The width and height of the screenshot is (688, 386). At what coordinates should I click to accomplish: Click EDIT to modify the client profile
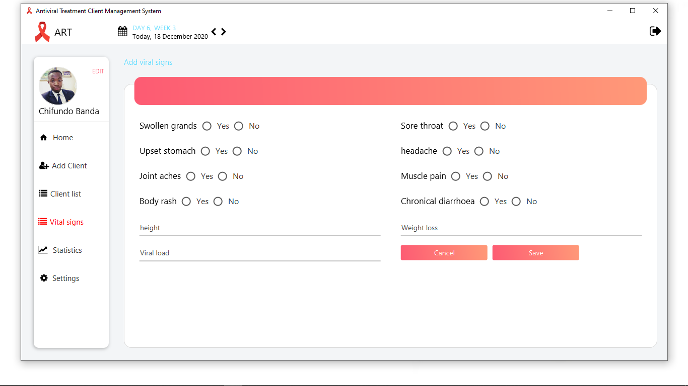pyautogui.click(x=98, y=71)
